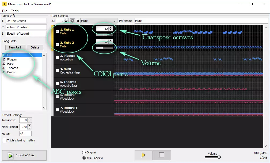This screenshot has height=163, width=270.
Task: Click the composer field Richard Rossbach
Action: pyautogui.click(x=26, y=27)
